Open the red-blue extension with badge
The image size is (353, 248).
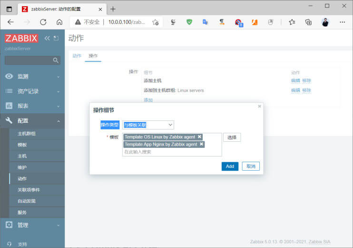click(x=239, y=22)
